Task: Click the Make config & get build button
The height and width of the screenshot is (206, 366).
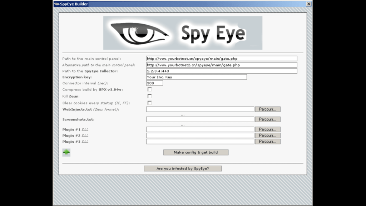Action: 196,152
